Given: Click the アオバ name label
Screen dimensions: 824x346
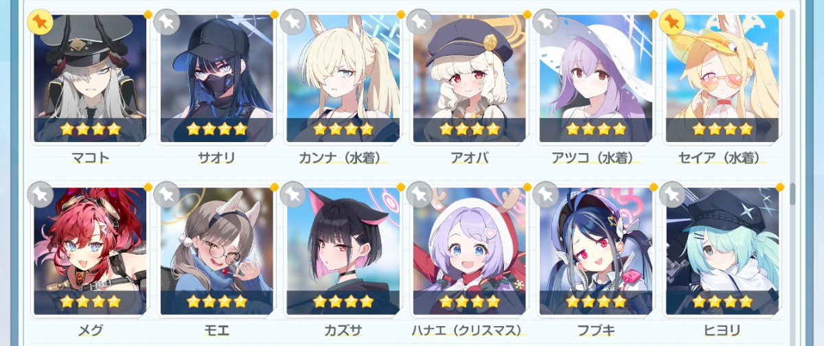Looking at the screenshot, I should (469, 158).
